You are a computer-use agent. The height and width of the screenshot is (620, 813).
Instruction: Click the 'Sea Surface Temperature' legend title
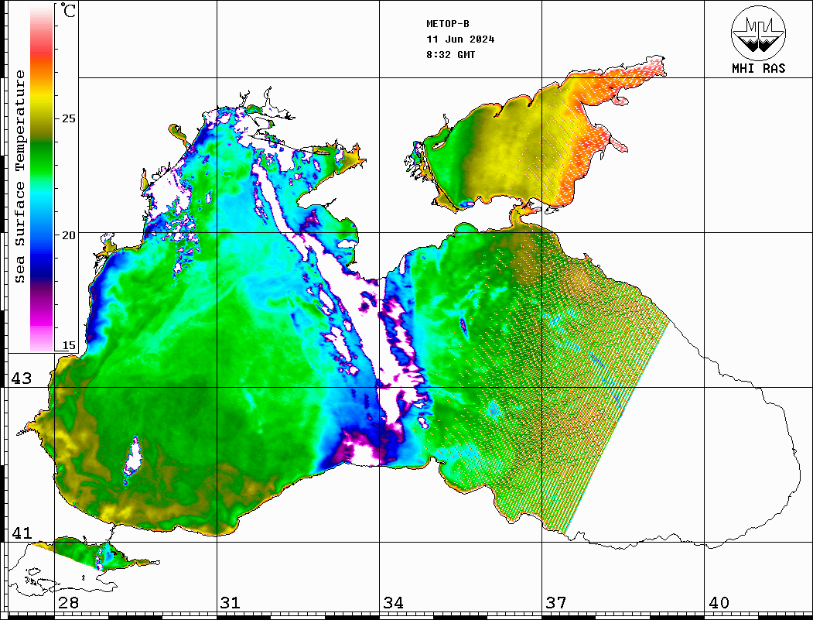[19, 176]
